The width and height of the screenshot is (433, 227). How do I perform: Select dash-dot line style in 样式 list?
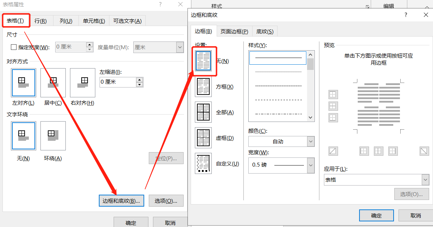278,114
